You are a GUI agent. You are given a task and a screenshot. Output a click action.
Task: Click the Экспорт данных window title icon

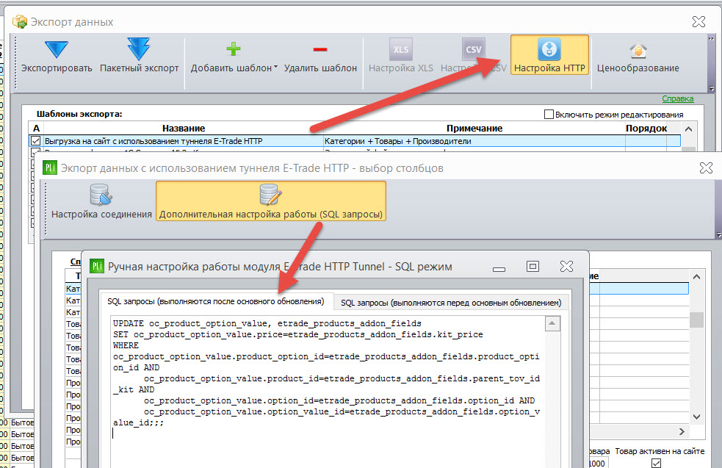tap(20, 21)
